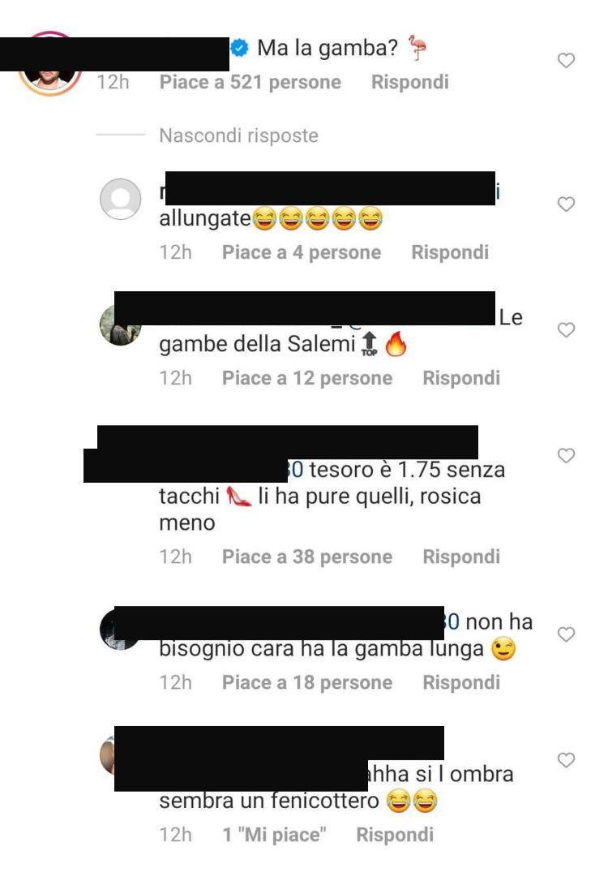This screenshot has width=608, height=877.
Task: Like the 'allungate' reply with heart
Action: [x=566, y=204]
